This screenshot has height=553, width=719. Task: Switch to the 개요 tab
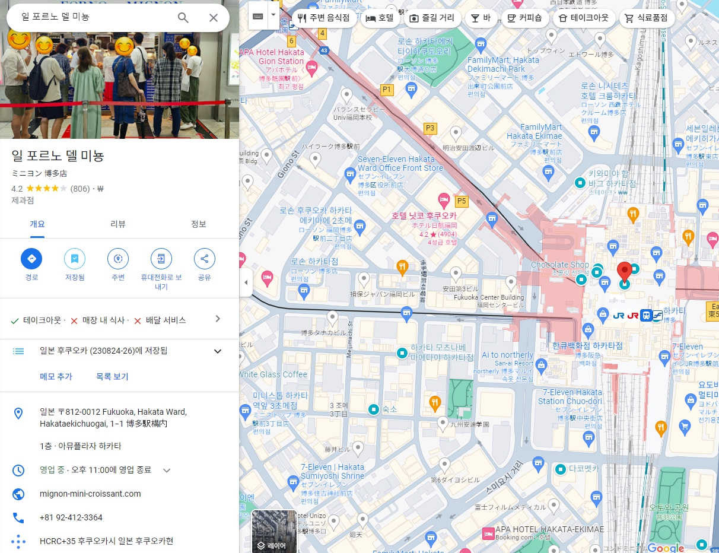[37, 224]
